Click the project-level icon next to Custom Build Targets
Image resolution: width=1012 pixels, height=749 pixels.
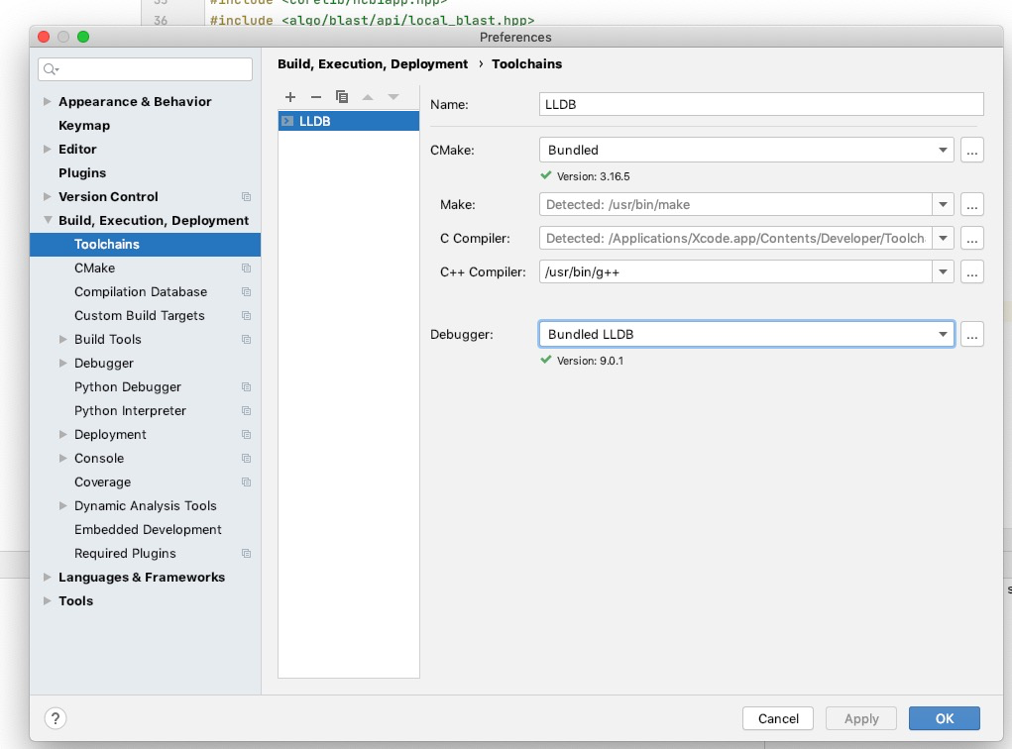click(x=246, y=315)
